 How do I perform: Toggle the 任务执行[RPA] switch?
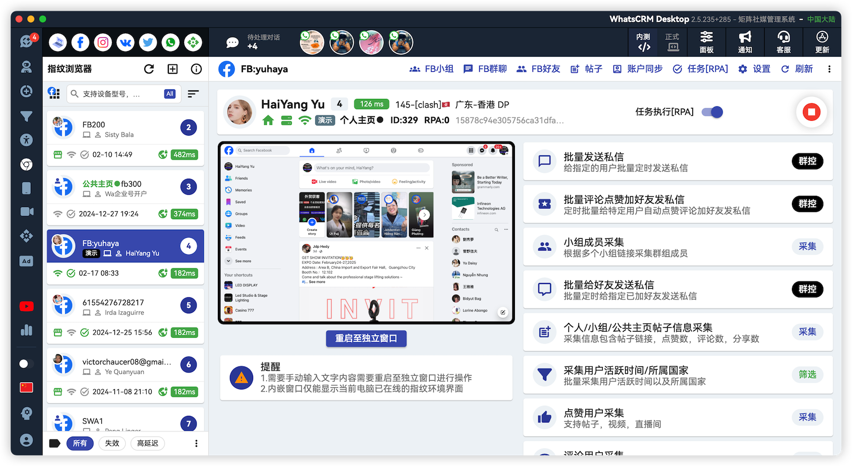(712, 112)
